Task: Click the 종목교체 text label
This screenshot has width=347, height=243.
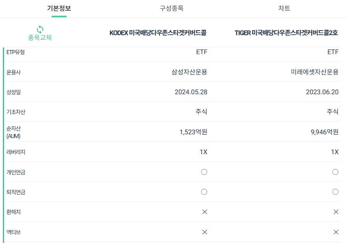Action: pyautogui.click(x=40, y=38)
